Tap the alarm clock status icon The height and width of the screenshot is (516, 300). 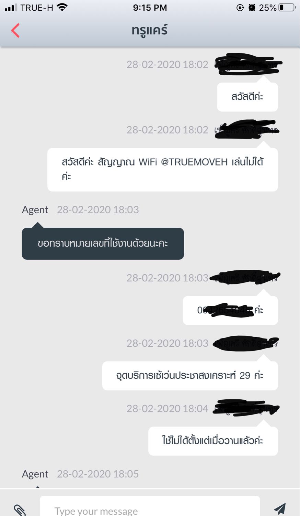252,8
